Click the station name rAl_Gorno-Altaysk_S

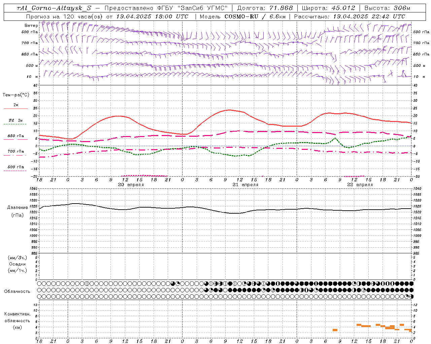point(54,8)
